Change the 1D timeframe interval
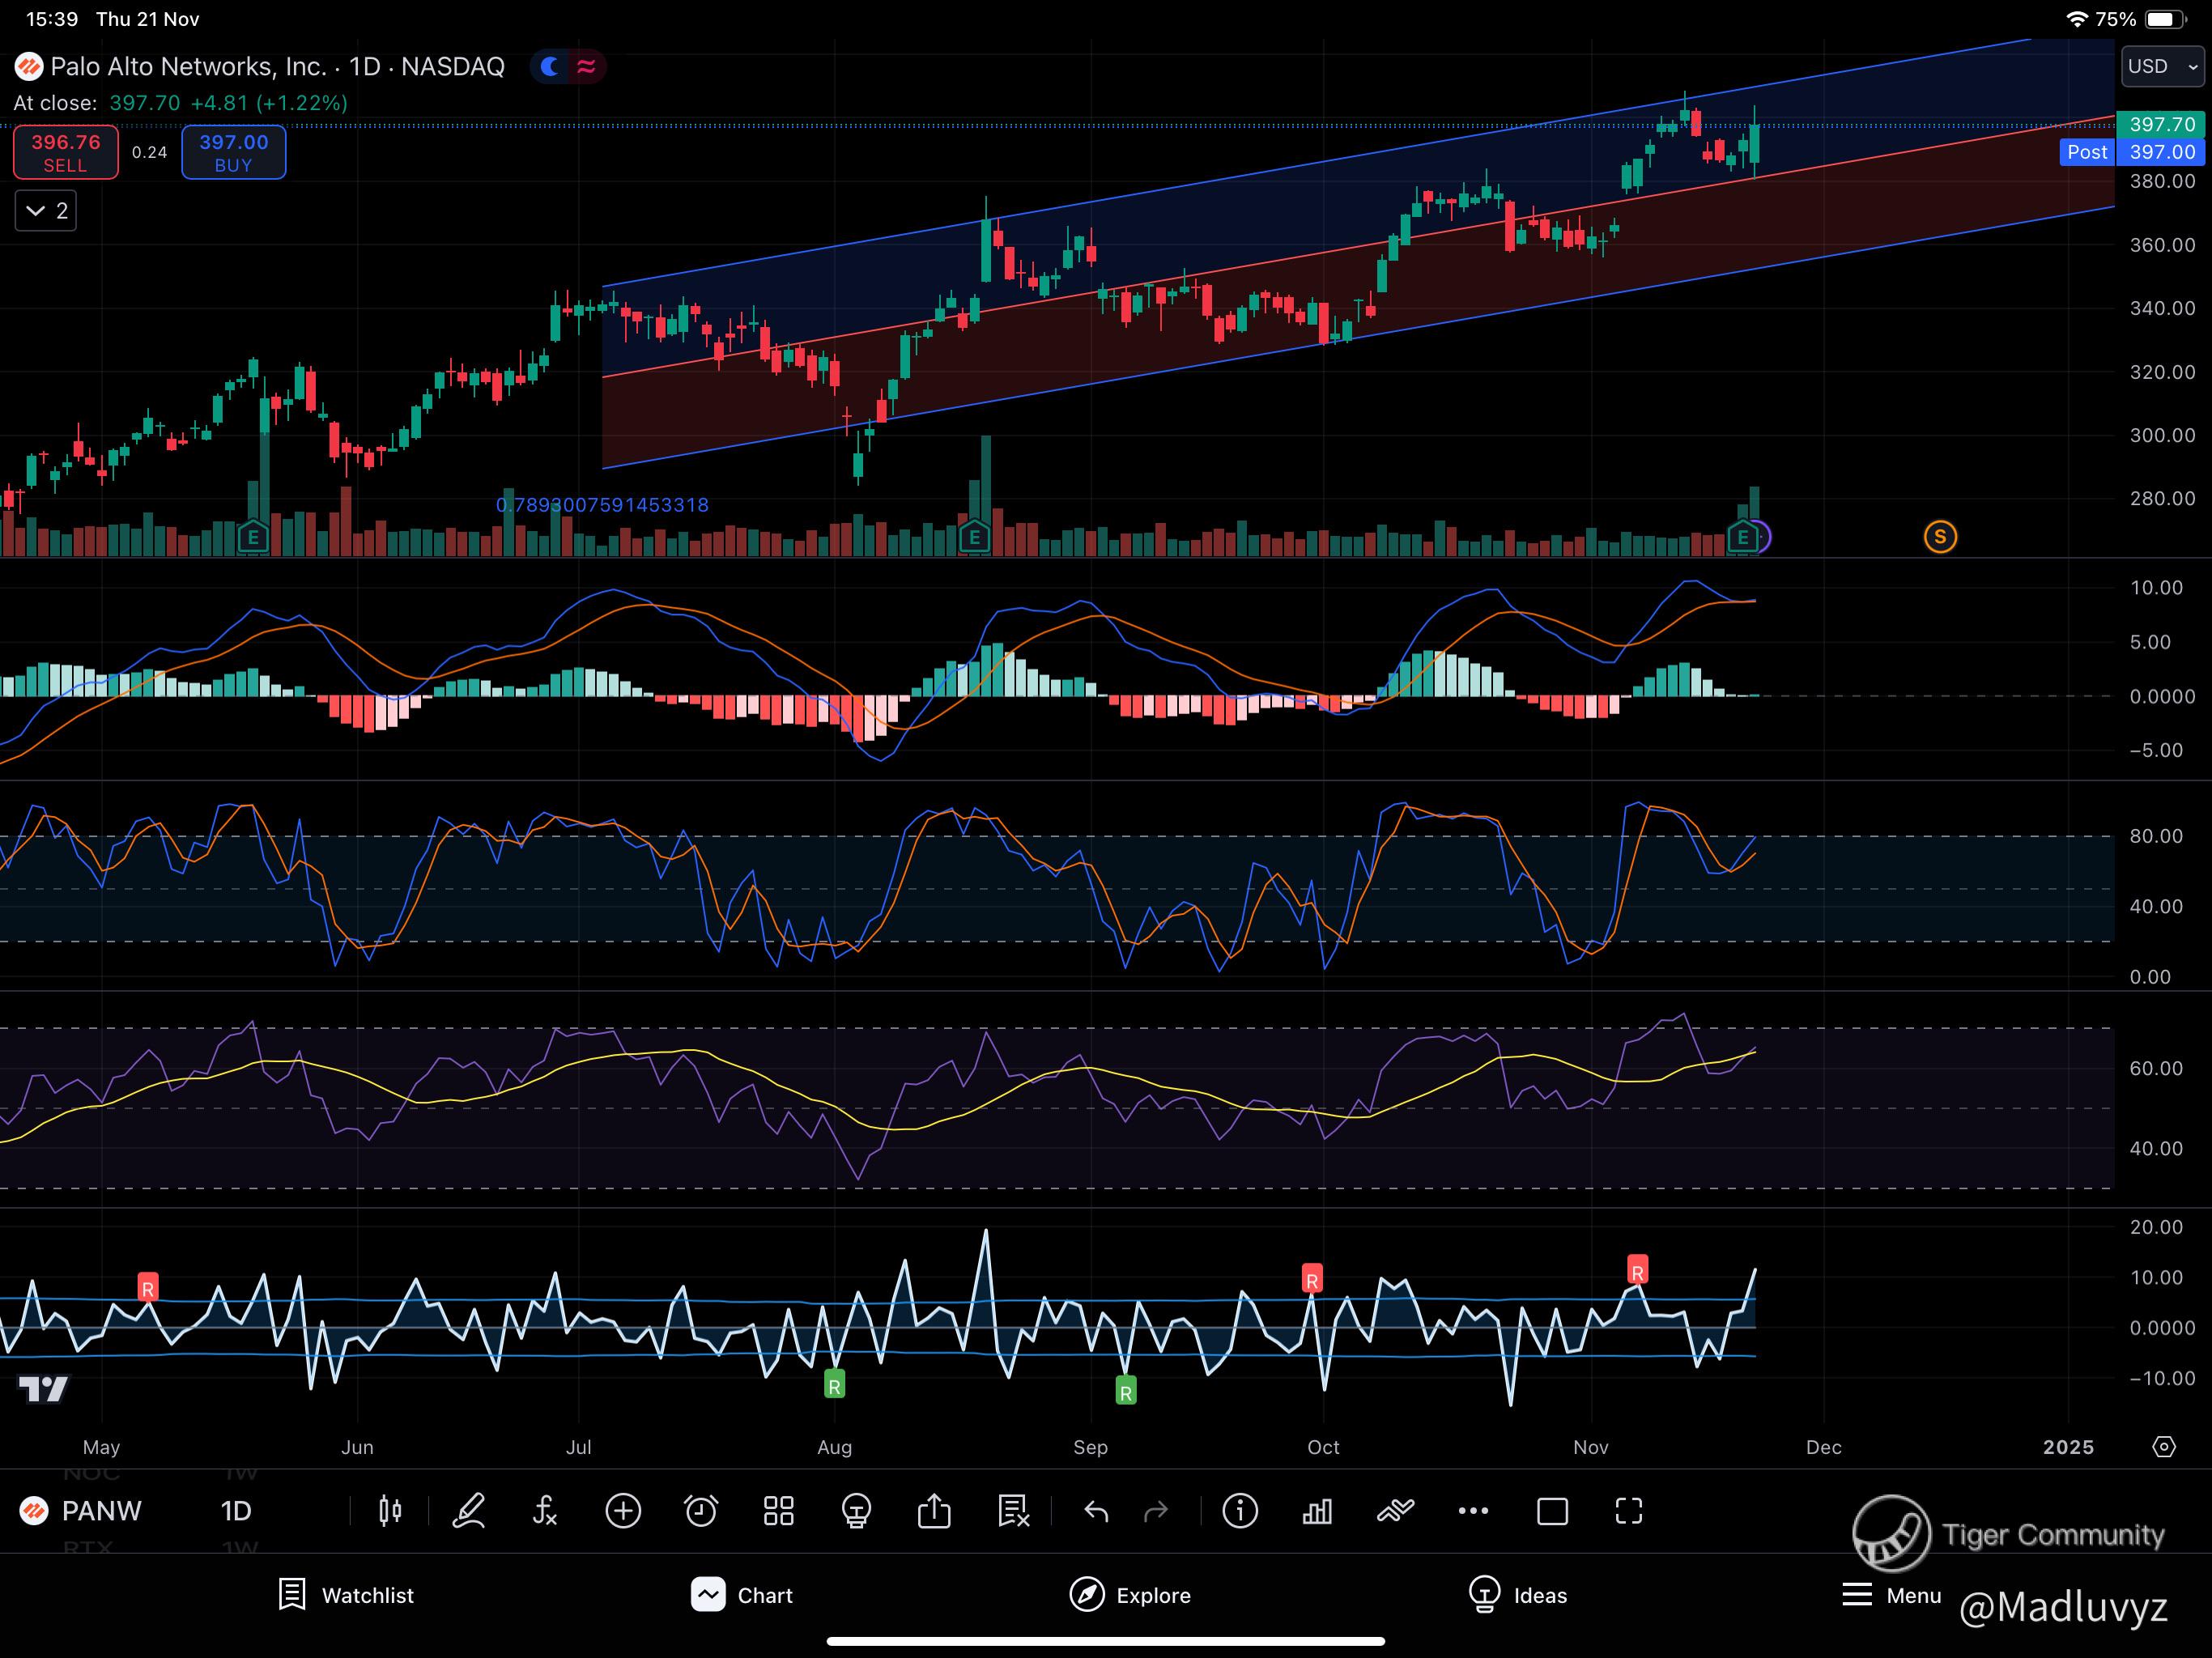2212x1658 pixels. pos(236,1511)
